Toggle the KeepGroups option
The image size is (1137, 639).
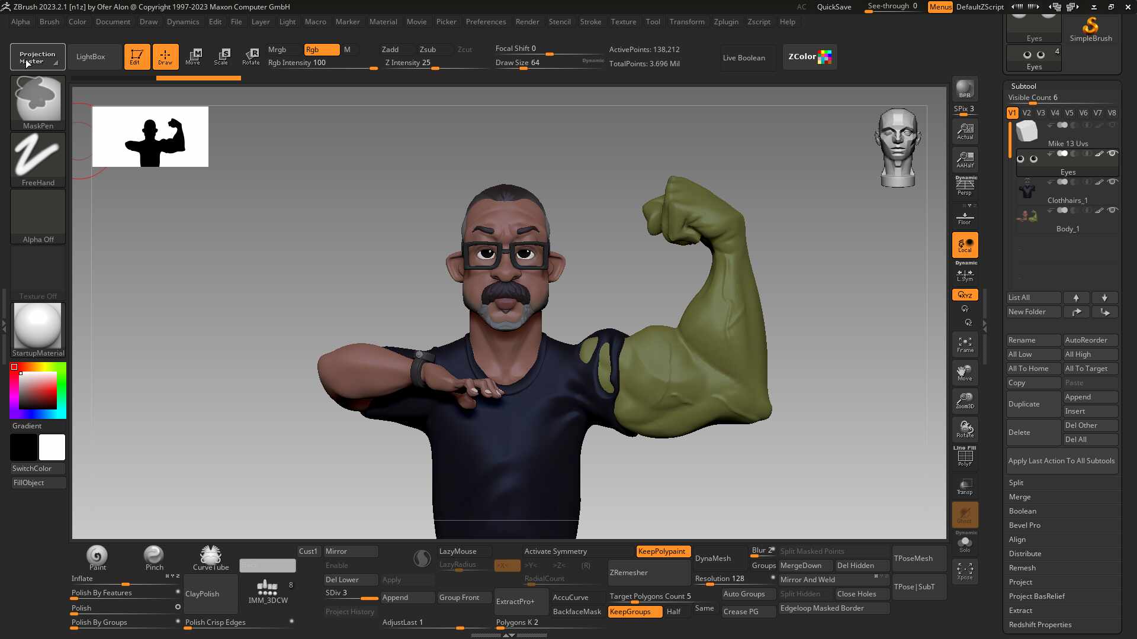click(635, 612)
